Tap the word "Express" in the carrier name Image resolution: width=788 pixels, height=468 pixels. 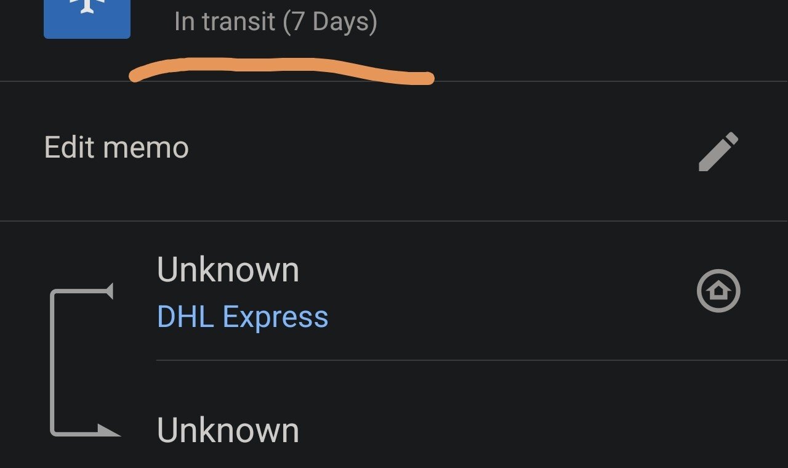(x=275, y=317)
